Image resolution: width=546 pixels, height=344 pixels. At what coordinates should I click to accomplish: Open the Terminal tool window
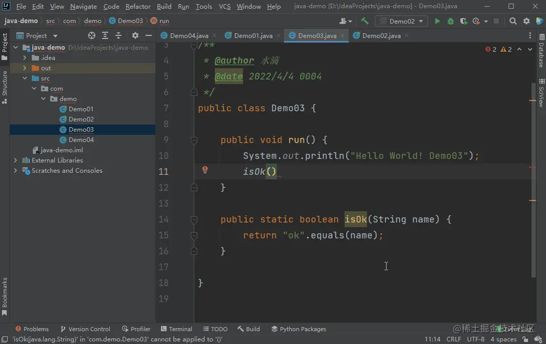[176, 329]
